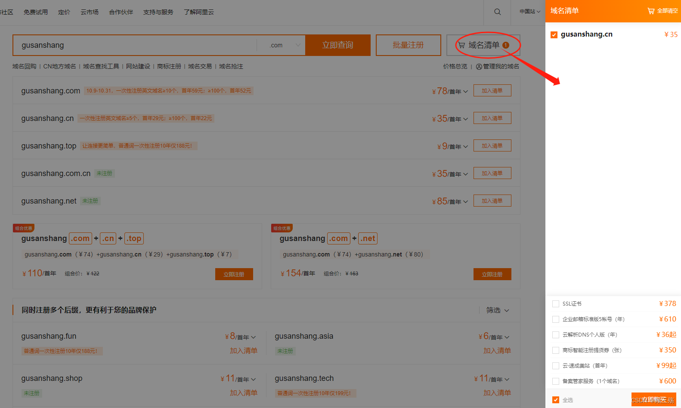Add gusanshang.com.cn to list via 加入清单
681x408 pixels.
pyautogui.click(x=492, y=173)
